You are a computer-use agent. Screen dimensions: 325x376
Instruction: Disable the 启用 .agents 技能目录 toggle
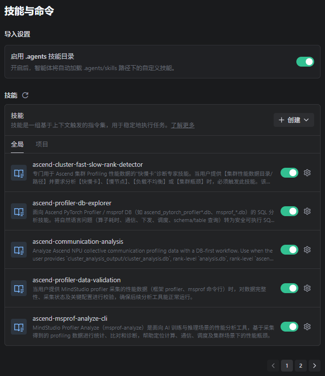305,62
